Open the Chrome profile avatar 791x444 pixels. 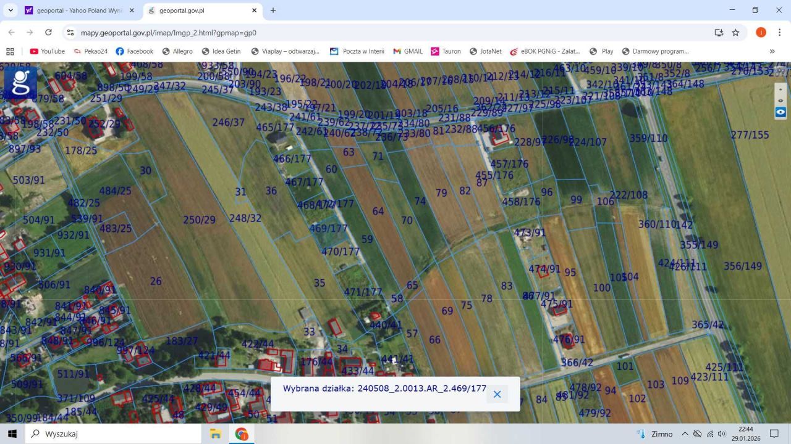pos(761,33)
